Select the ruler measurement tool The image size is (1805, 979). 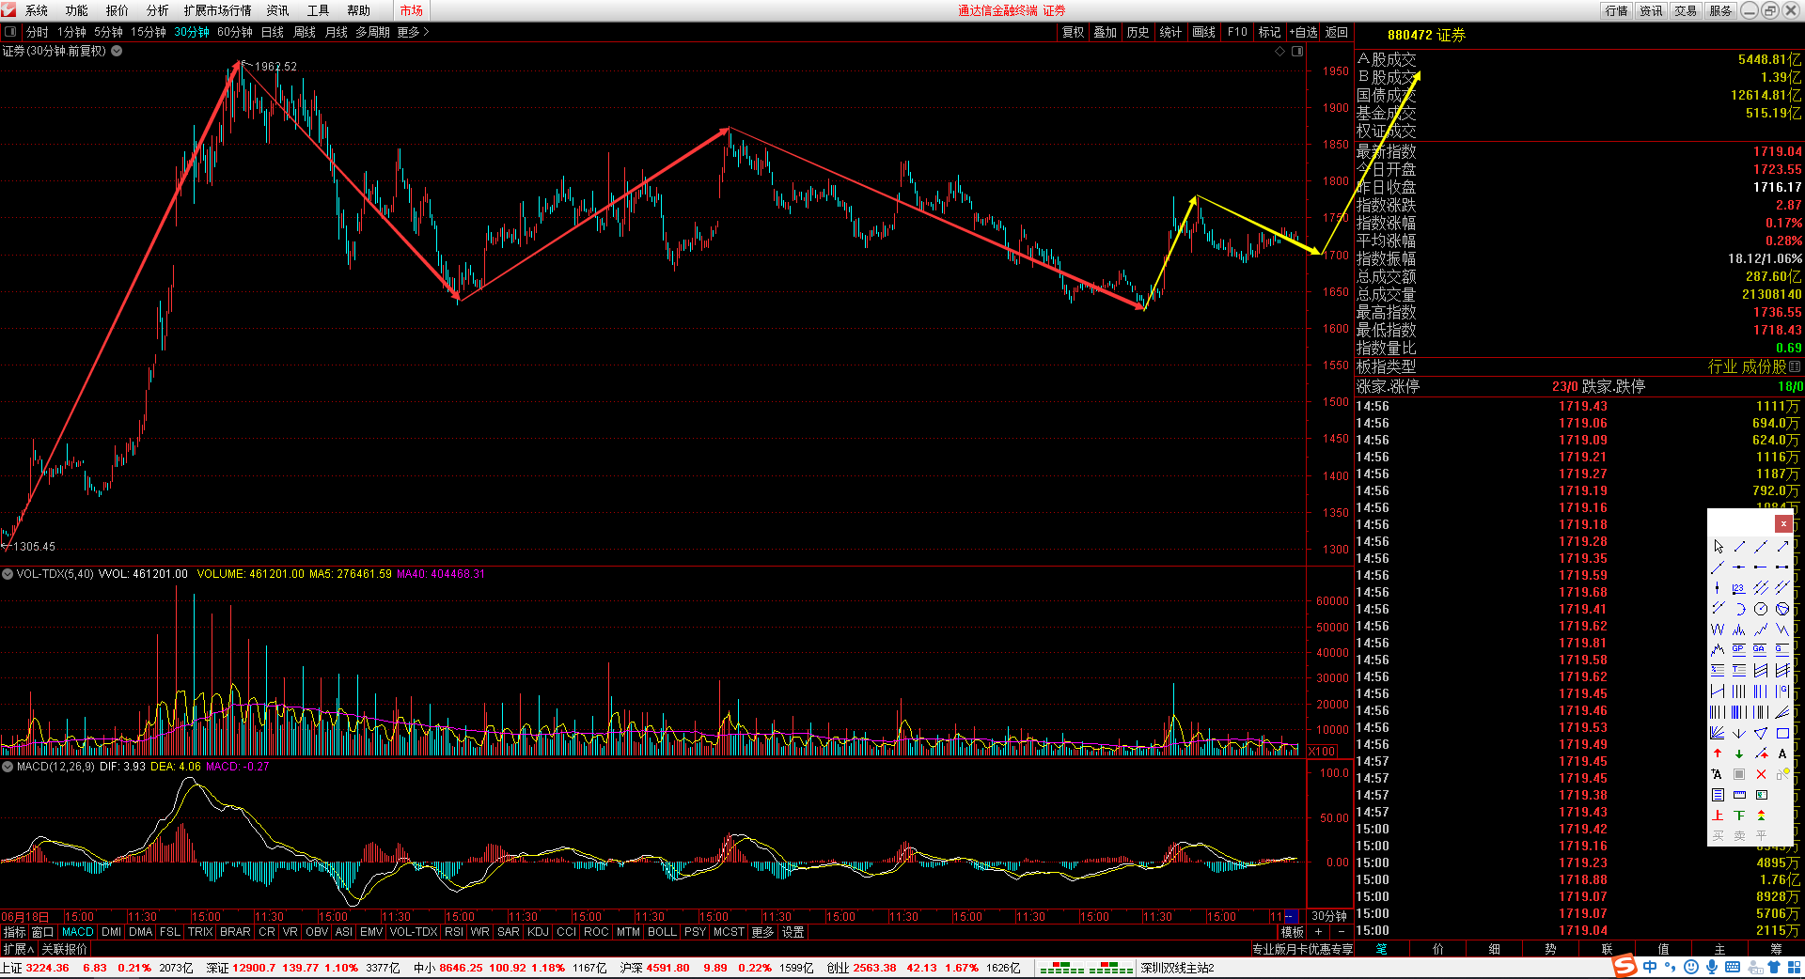[x=1739, y=795]
